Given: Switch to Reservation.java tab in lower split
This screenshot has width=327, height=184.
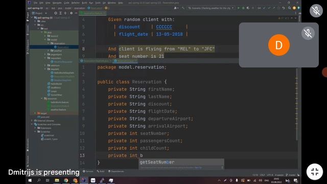Looking at the screenshot, I should (125, 61).
